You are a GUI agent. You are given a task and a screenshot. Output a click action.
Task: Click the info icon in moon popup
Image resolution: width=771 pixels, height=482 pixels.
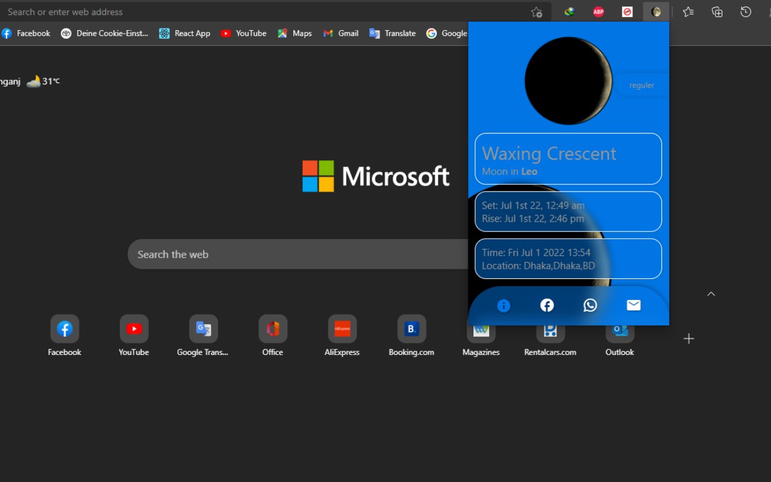point(504,305)
